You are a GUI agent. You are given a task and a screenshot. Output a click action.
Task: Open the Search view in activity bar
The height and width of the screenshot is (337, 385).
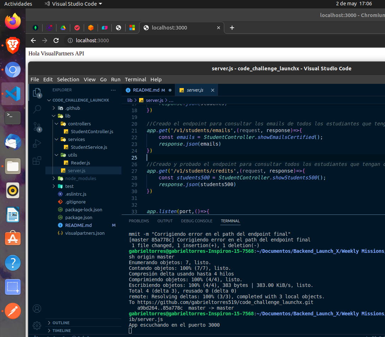coord(37,109)
